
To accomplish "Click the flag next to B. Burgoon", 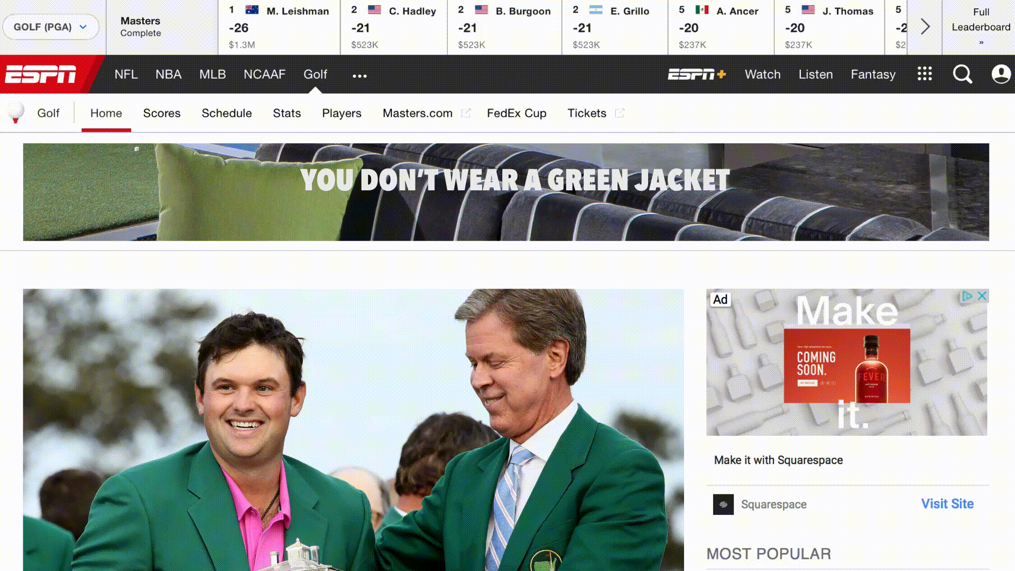I will pyautogui.click(x=481, y=10).
